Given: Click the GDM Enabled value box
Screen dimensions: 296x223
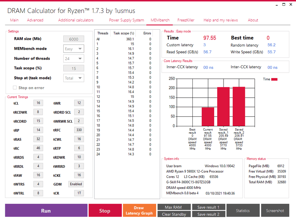Looking at the screenshot, I should point(76,184).
